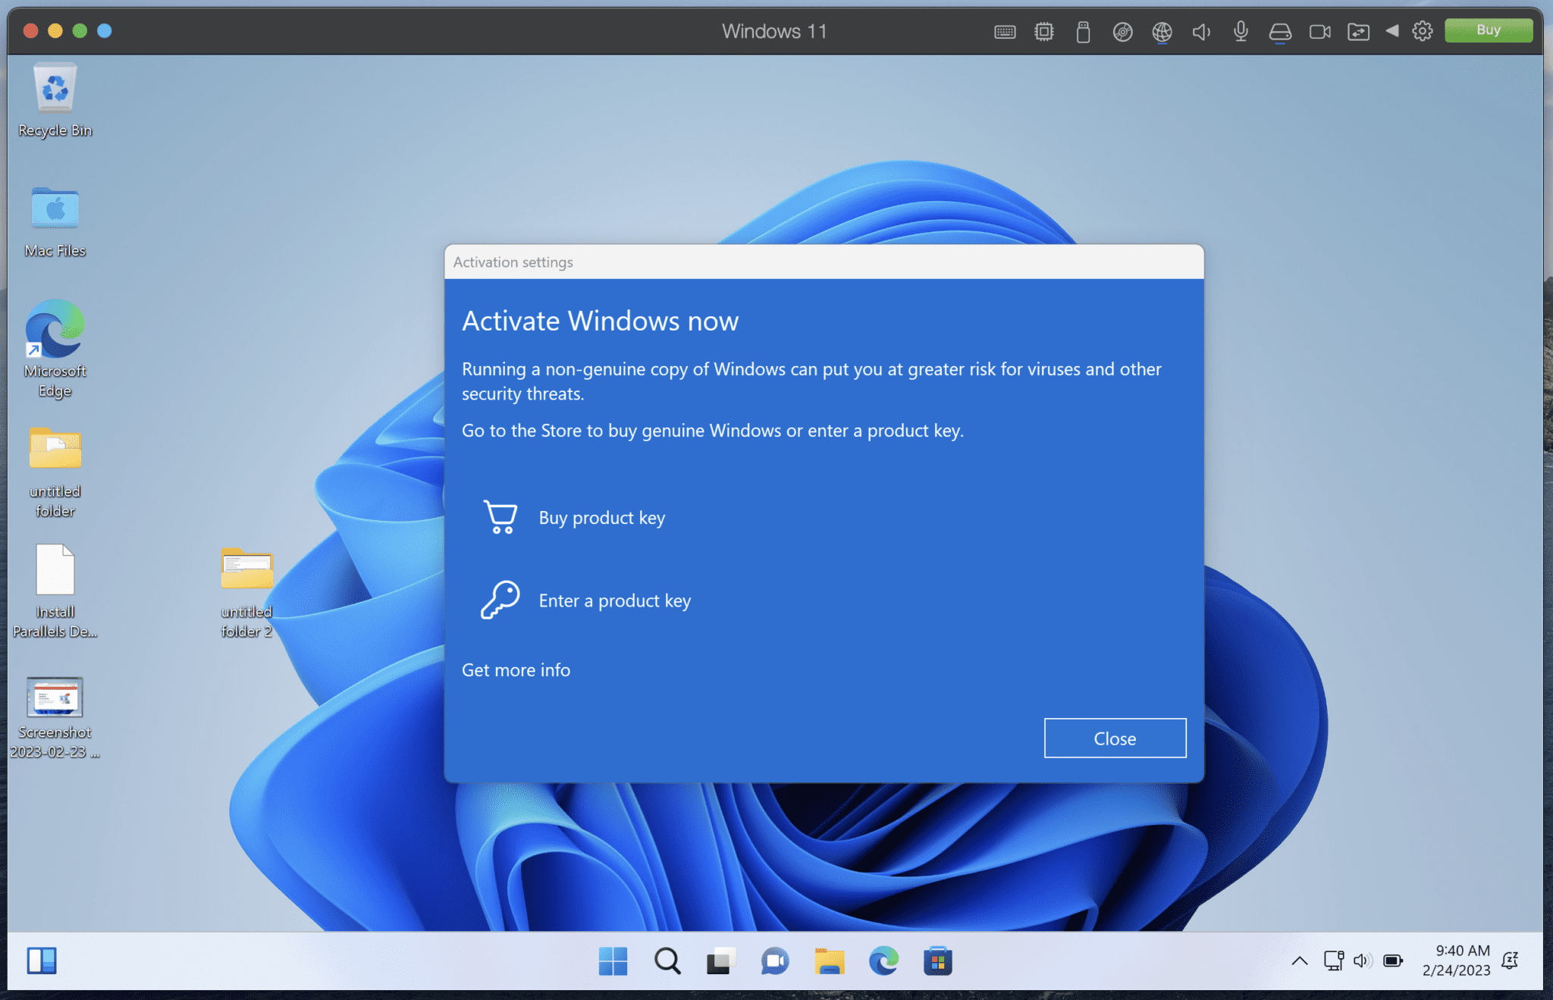The width and height of the screenshot is (1553, 1000).
Task: Click the hard disk icon in Parallels toolbar
Action: click(x=1281, y=31)
